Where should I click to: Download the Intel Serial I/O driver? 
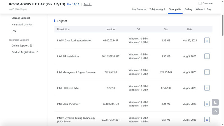point(207,104)
